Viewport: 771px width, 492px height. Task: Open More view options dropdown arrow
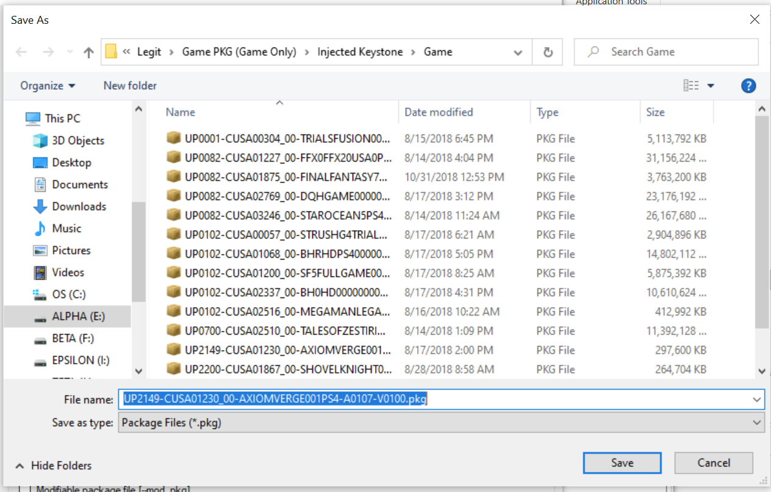(711, 86)
